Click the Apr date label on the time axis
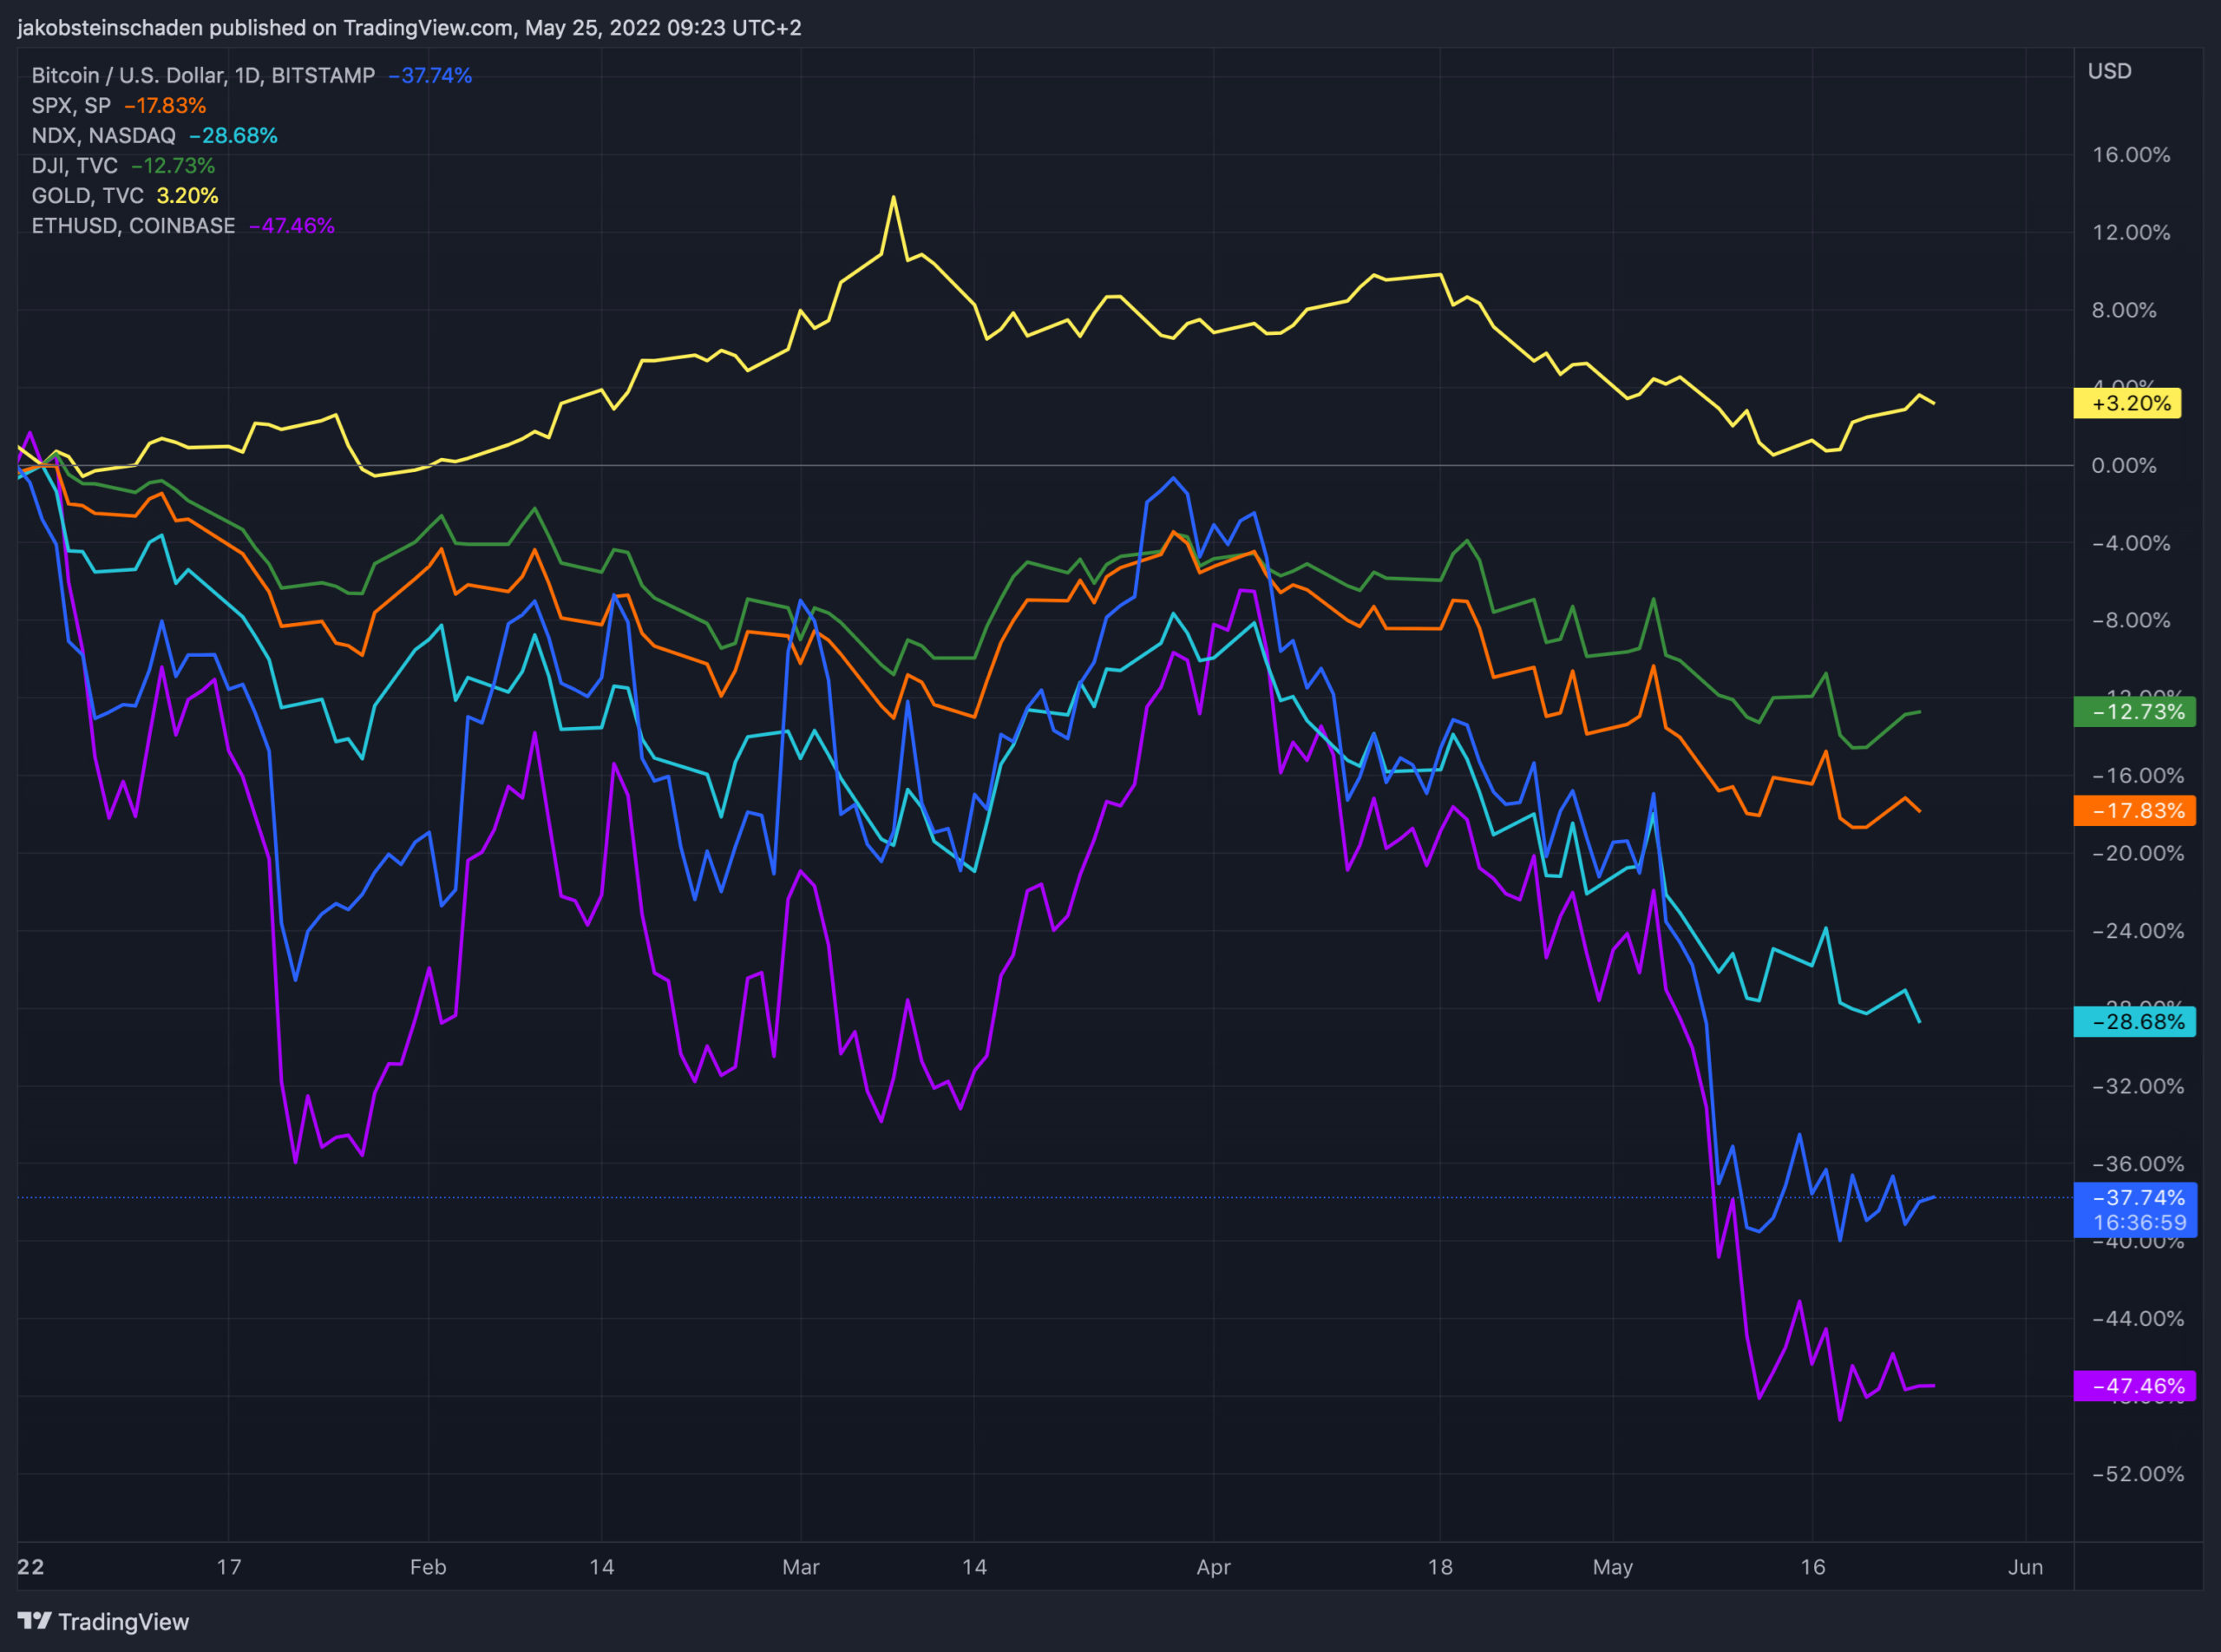Image resolution: width=2221 pixels, height=1652 pixels. tap(1213, 1566)
